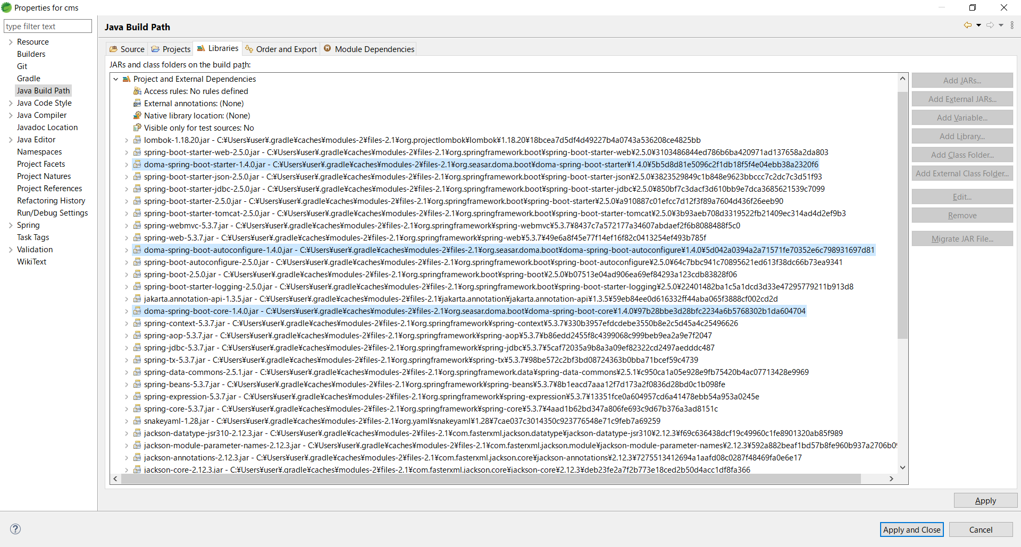
Task: Expand the Resource category in sidebar
Action: (x=10, y=42)
